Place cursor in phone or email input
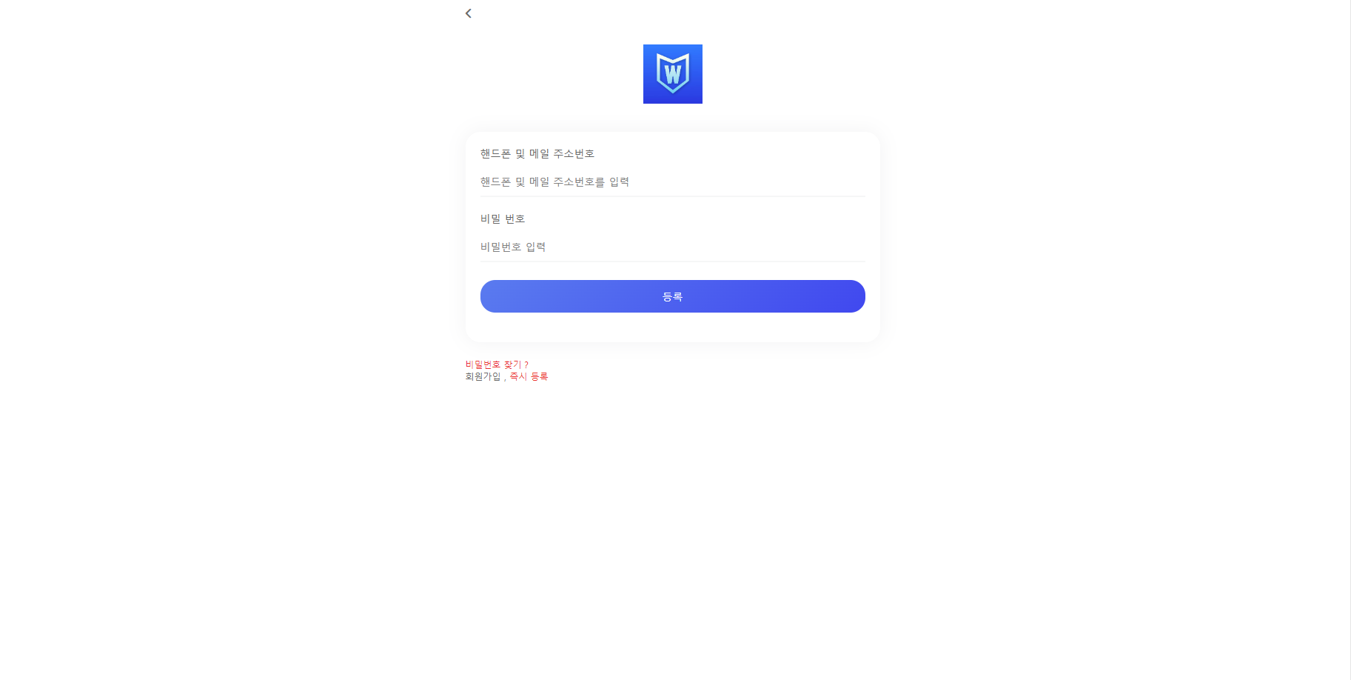Screen dimensions: 1351x680 [672, 181]
